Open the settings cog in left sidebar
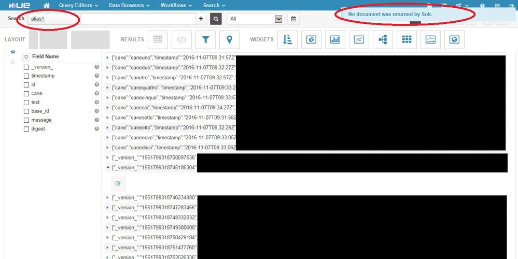The height and width of the screenshot is (259, 518). [13, 52]
